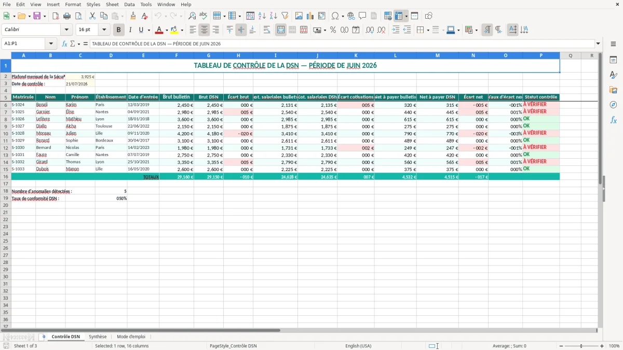This screenshot has width=623, height=350.
Task: Toggle bold formatting
Action: 119,30
